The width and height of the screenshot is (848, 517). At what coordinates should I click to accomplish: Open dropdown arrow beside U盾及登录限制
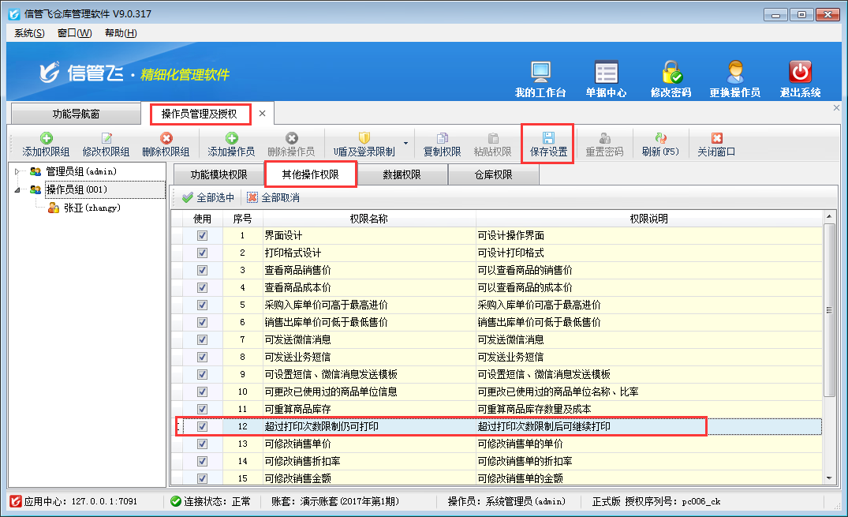pyautogui.click(x=405, y=144)
